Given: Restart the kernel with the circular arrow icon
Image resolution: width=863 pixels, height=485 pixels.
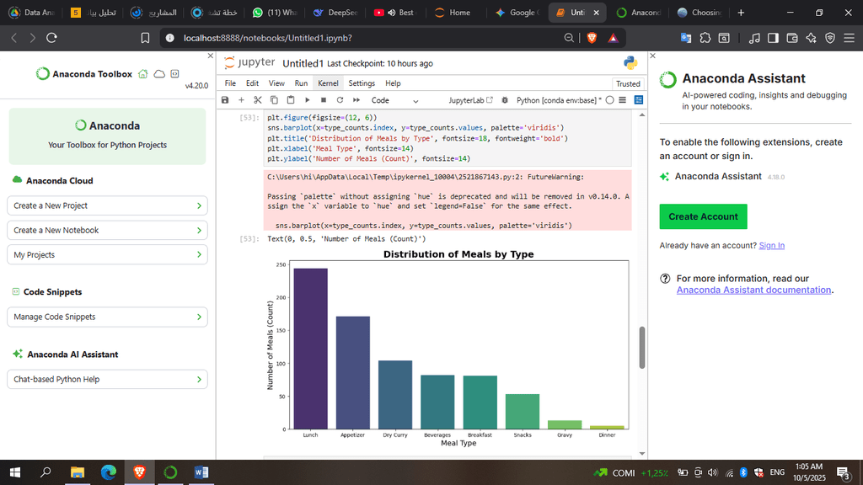Looking at the screenshot, I should coord(340,100).
